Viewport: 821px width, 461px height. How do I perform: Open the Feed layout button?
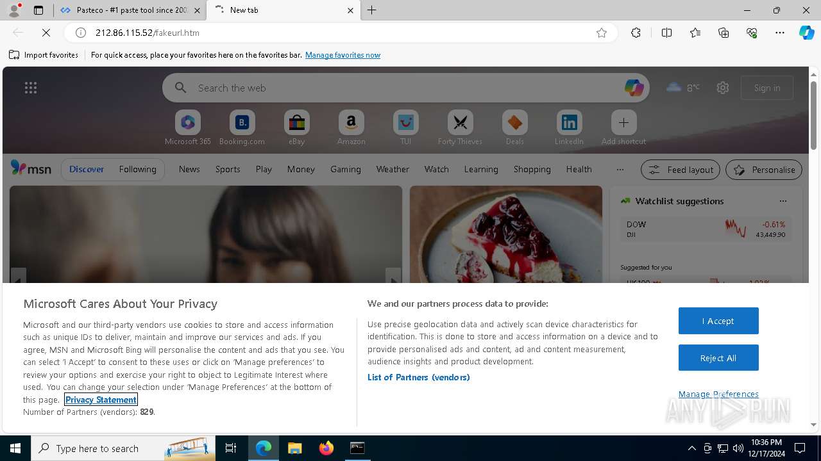click(x=681, y=170)
